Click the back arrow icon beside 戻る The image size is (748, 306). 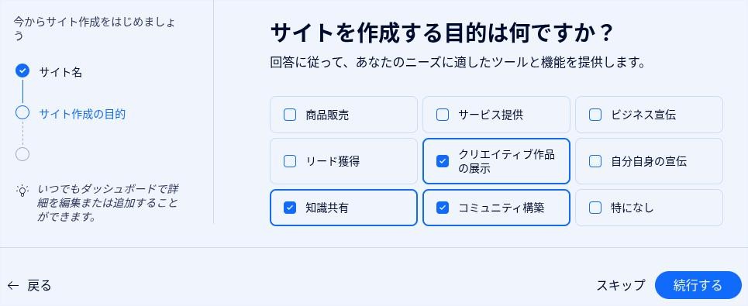tap(13, 286)
